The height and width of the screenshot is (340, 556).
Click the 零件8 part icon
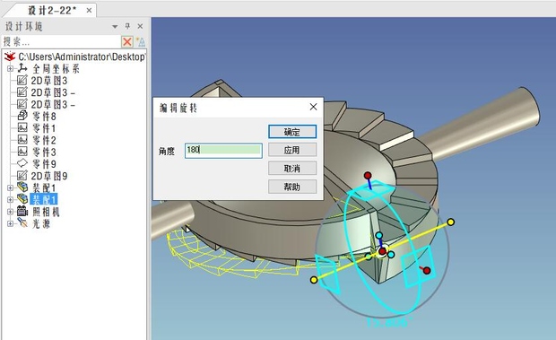[22, 115]
